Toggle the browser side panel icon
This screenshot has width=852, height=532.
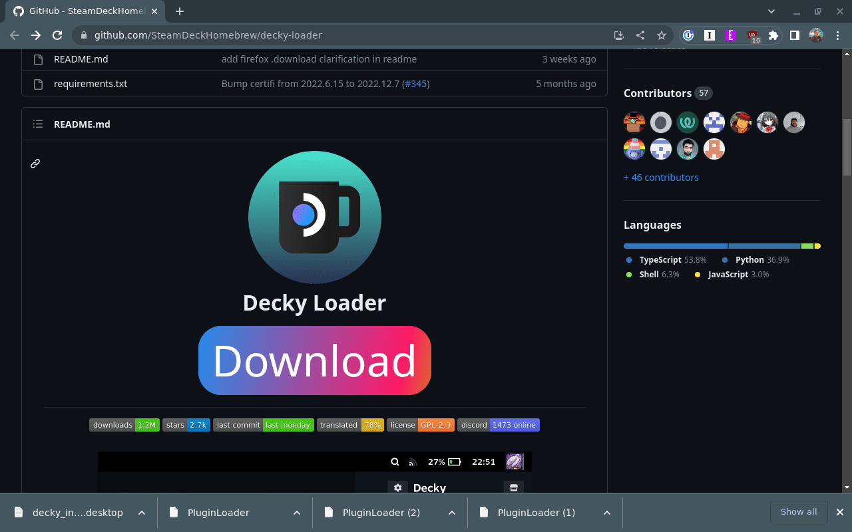(794, 35)
